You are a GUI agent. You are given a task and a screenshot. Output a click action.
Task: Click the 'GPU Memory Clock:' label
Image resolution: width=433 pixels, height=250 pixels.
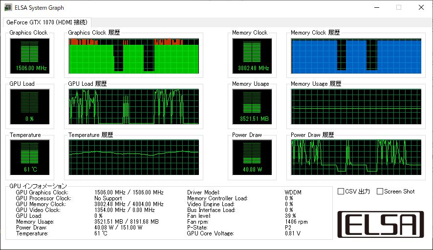tap(41, 204)
